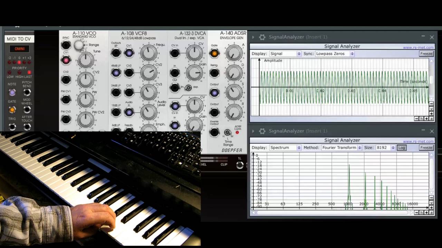Click the PITCH BEND jack on MIDI TO CV
Screen dimensions: 442x248
pyautogui.click(x=27, y=92)
